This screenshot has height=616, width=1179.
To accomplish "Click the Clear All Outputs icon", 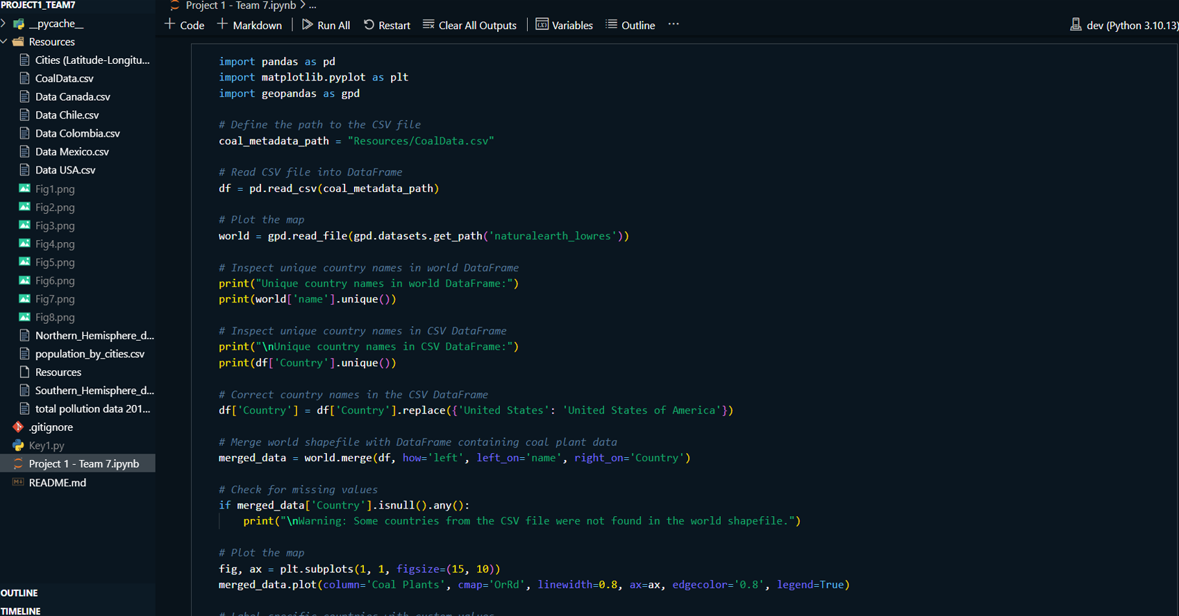I will click(429, 25).
